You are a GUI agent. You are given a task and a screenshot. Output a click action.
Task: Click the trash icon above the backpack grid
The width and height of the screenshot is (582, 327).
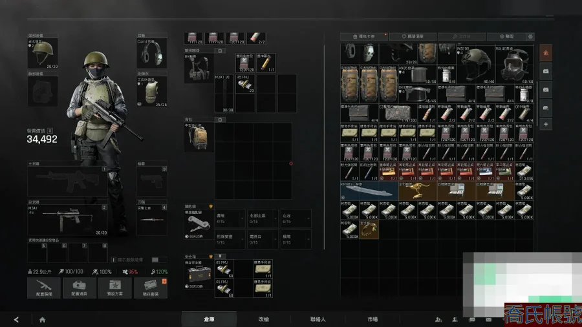coord(220,120)
